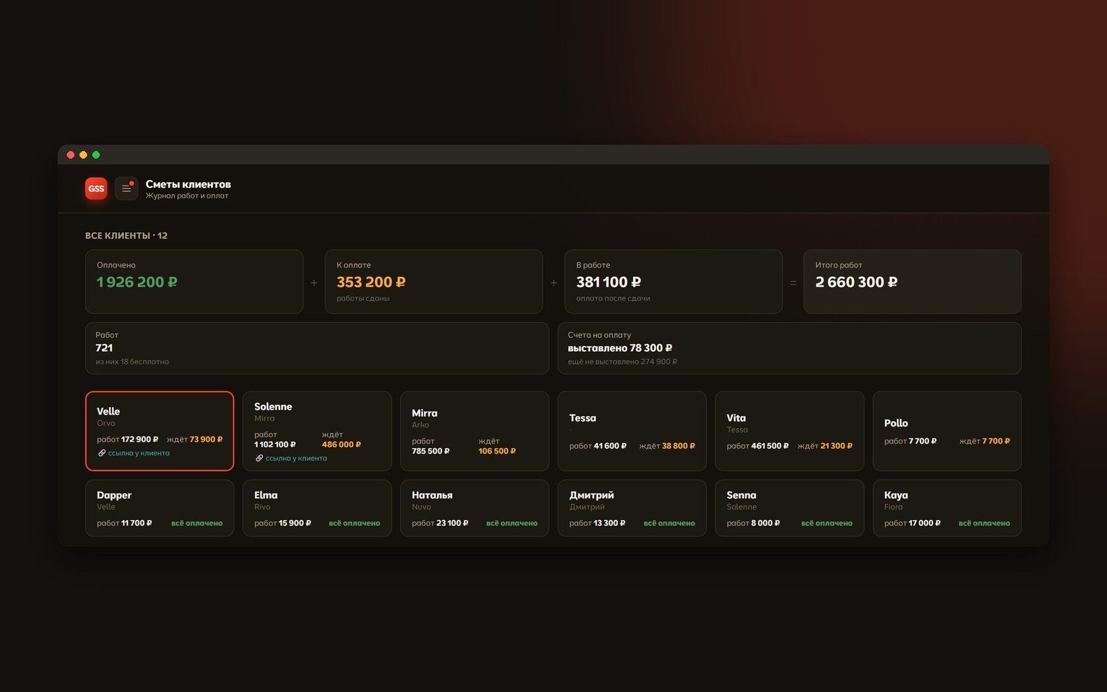This screenshot has height=692, width=1107.
Task: Click link icon on Solenne card
Action: pyautogui.click(x=259, y=458)
